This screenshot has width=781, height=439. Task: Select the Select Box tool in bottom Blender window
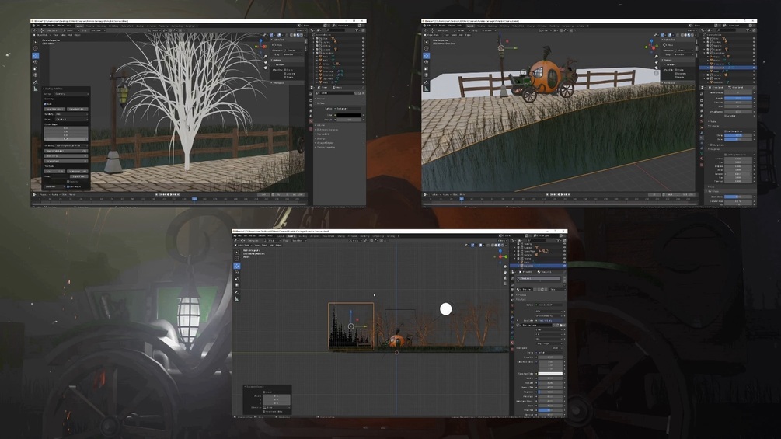(236, 253)
